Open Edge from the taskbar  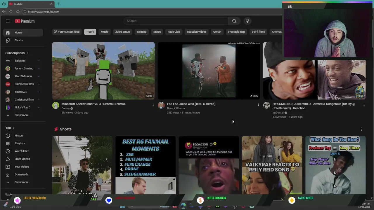183,206
